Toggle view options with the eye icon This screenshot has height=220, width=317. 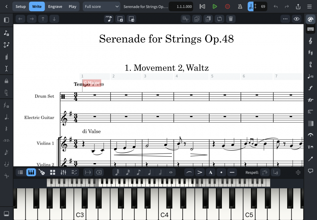[297, 19]
